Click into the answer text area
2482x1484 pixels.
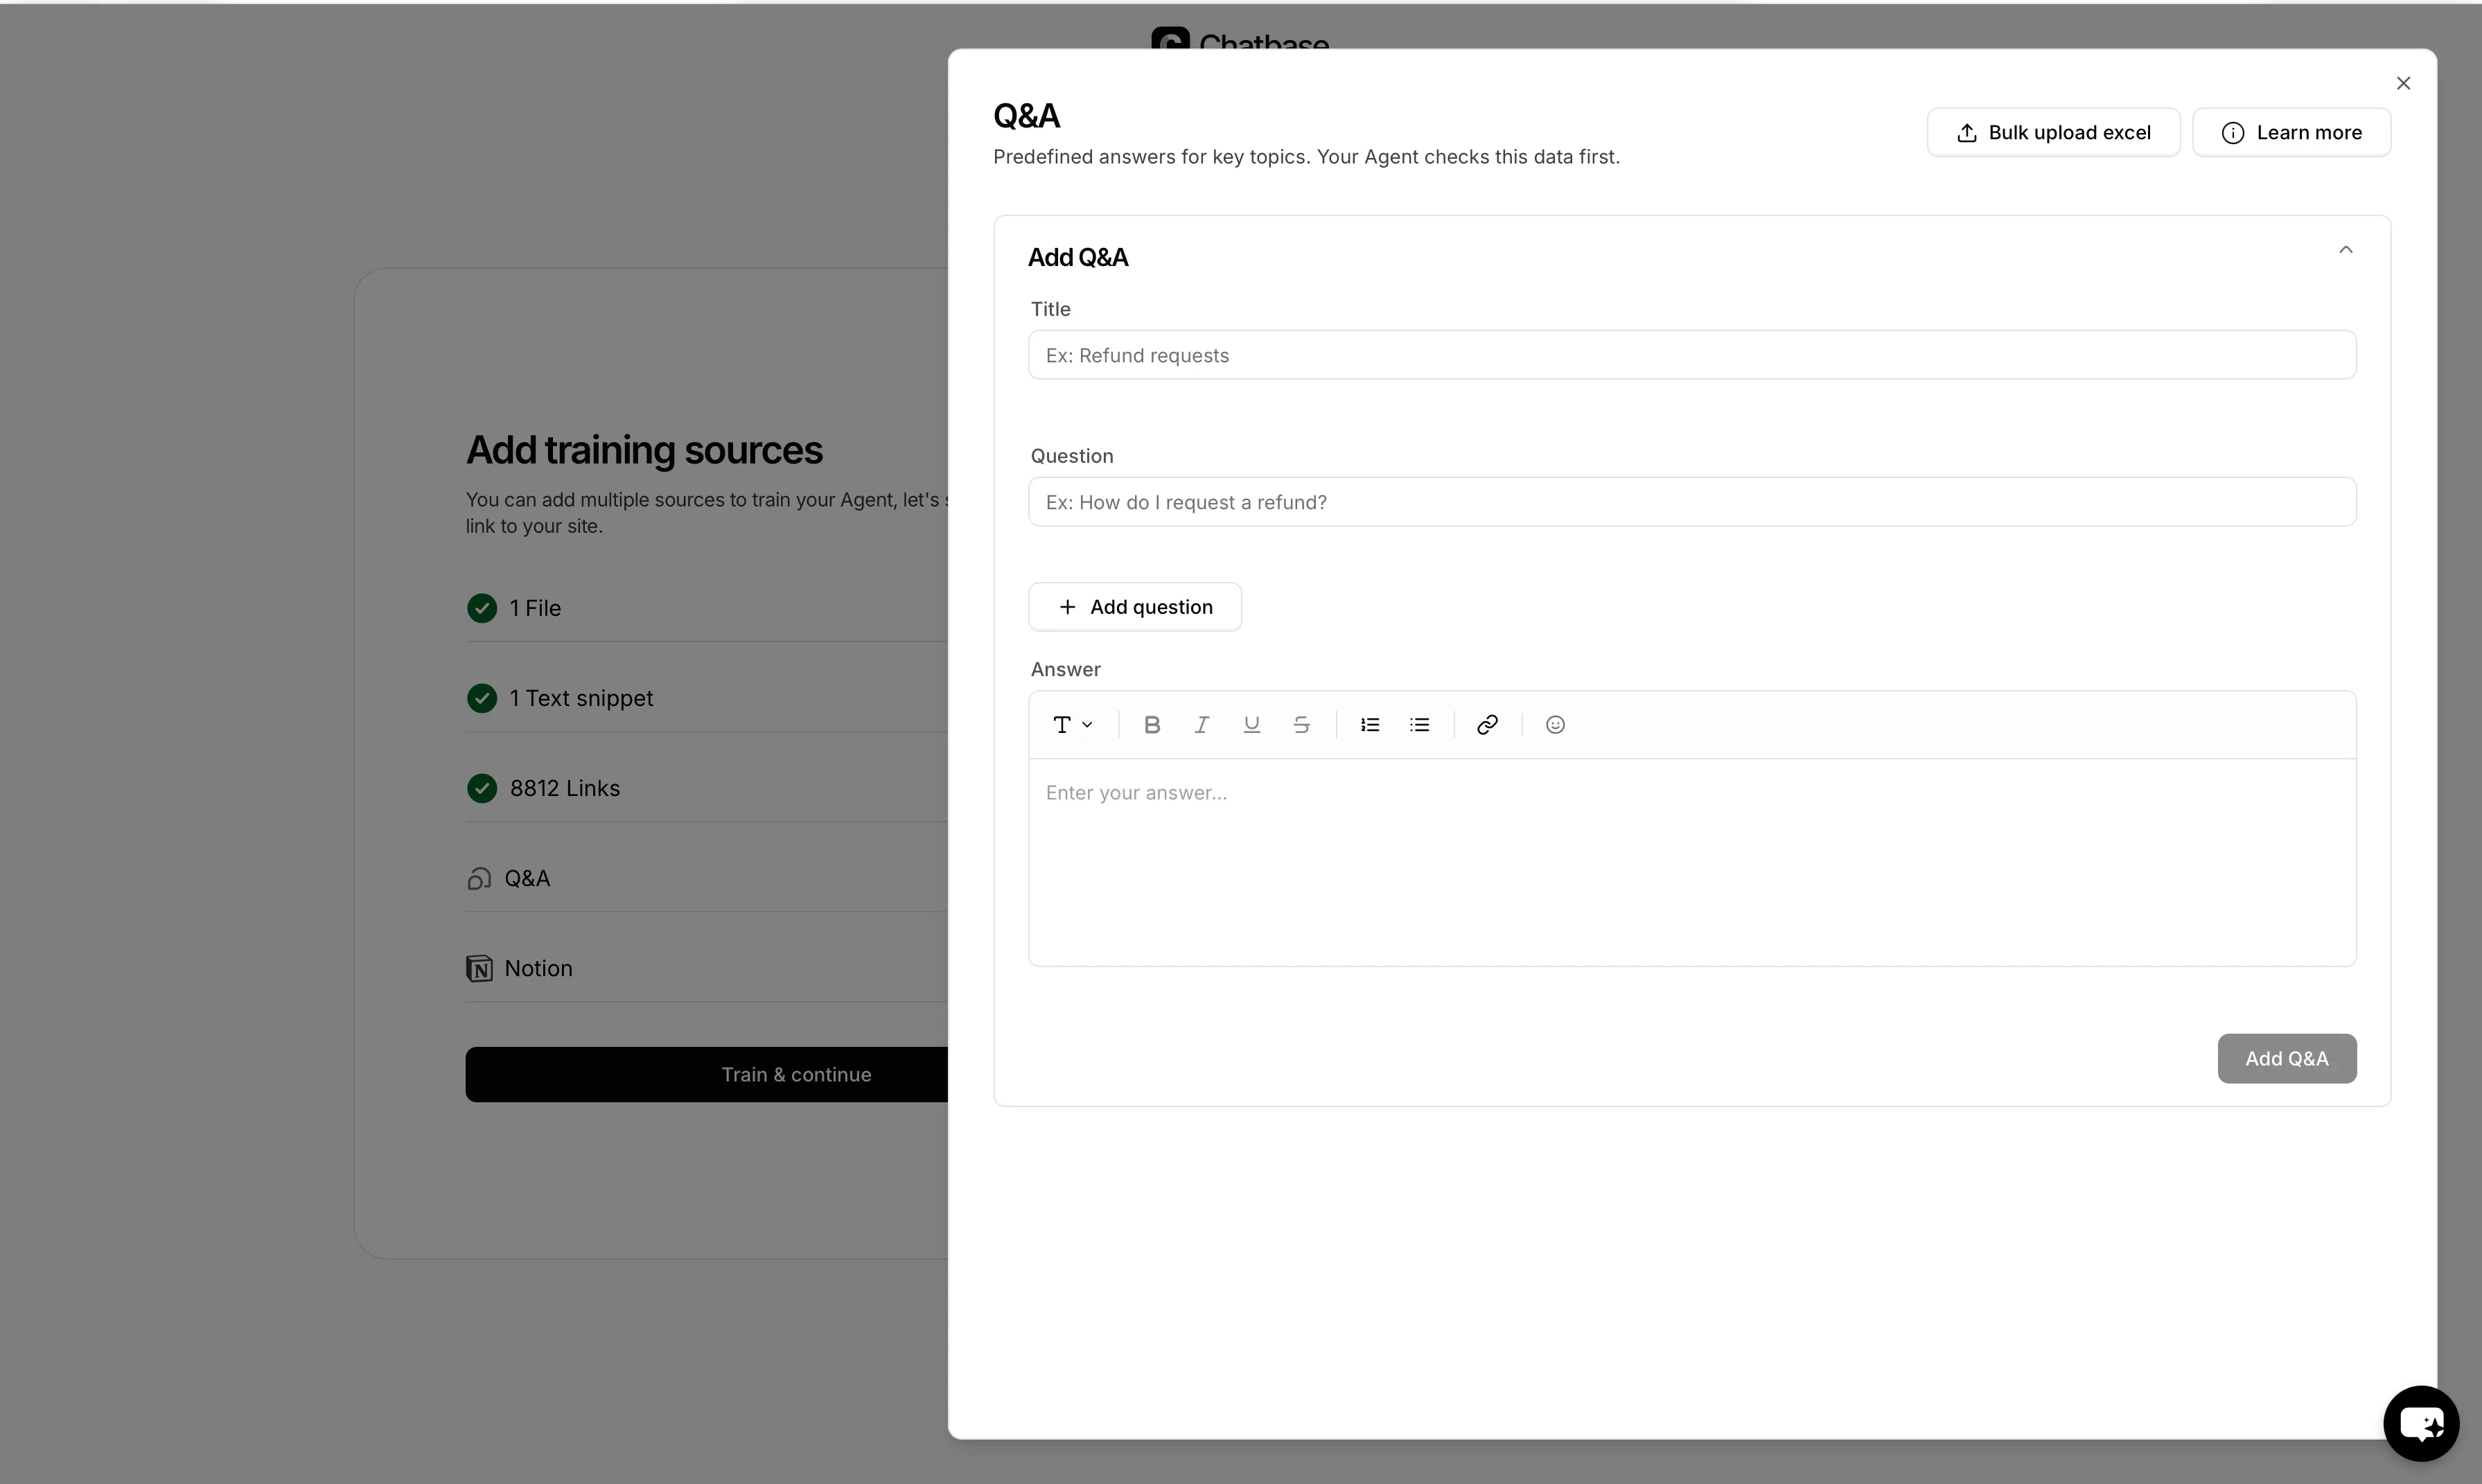coord(1692,862)
